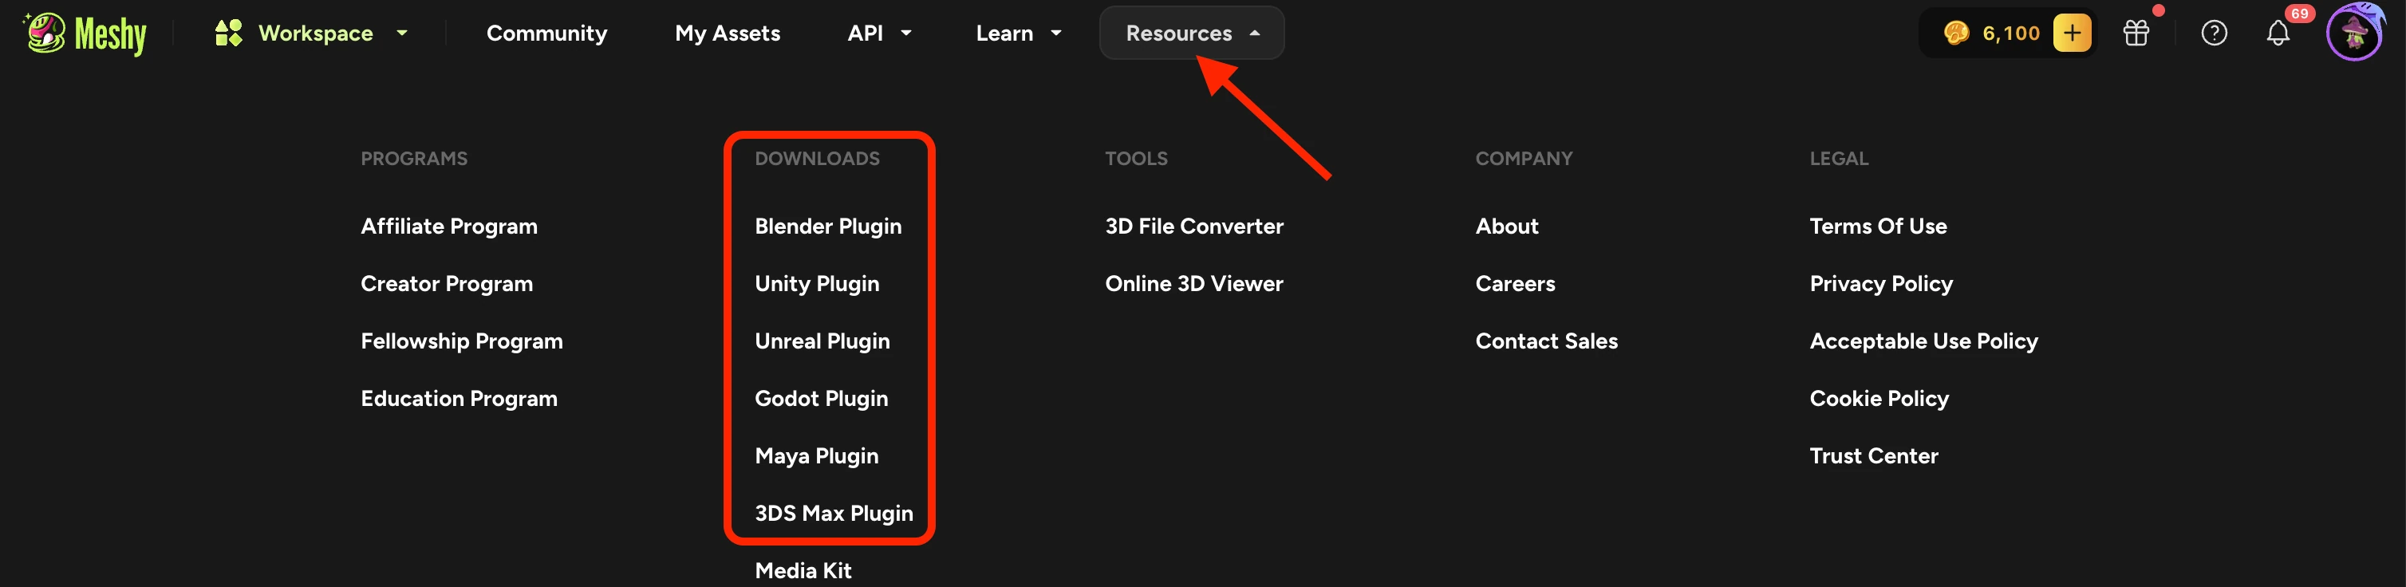This screenshot has width=2406, height=587.
Task: Open the help question mark icon
Action: pos(2214,33)
